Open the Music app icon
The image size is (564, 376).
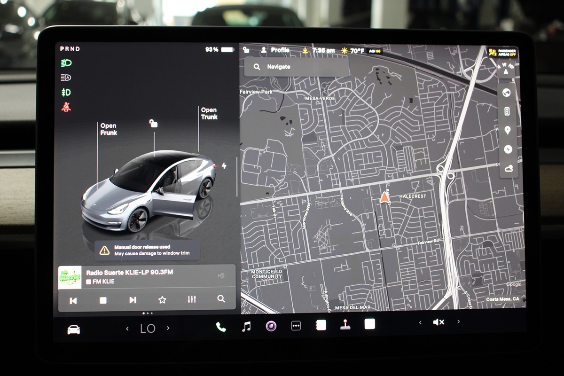[246, 326]
